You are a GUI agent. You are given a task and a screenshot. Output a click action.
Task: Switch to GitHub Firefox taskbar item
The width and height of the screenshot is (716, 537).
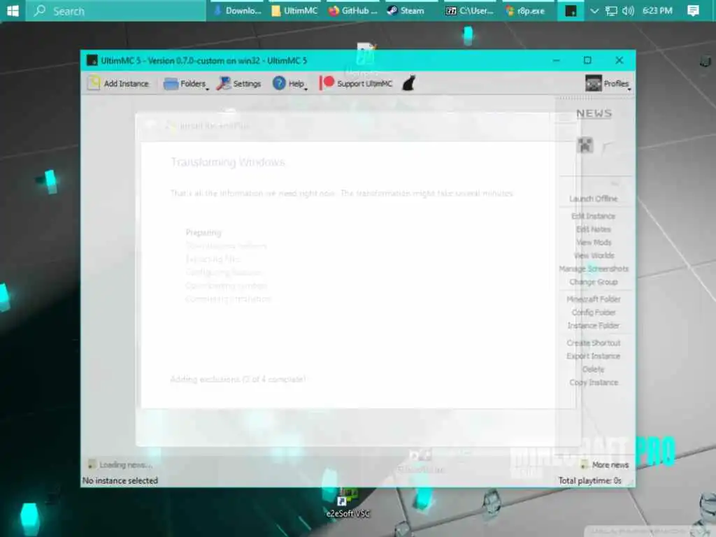353,10
